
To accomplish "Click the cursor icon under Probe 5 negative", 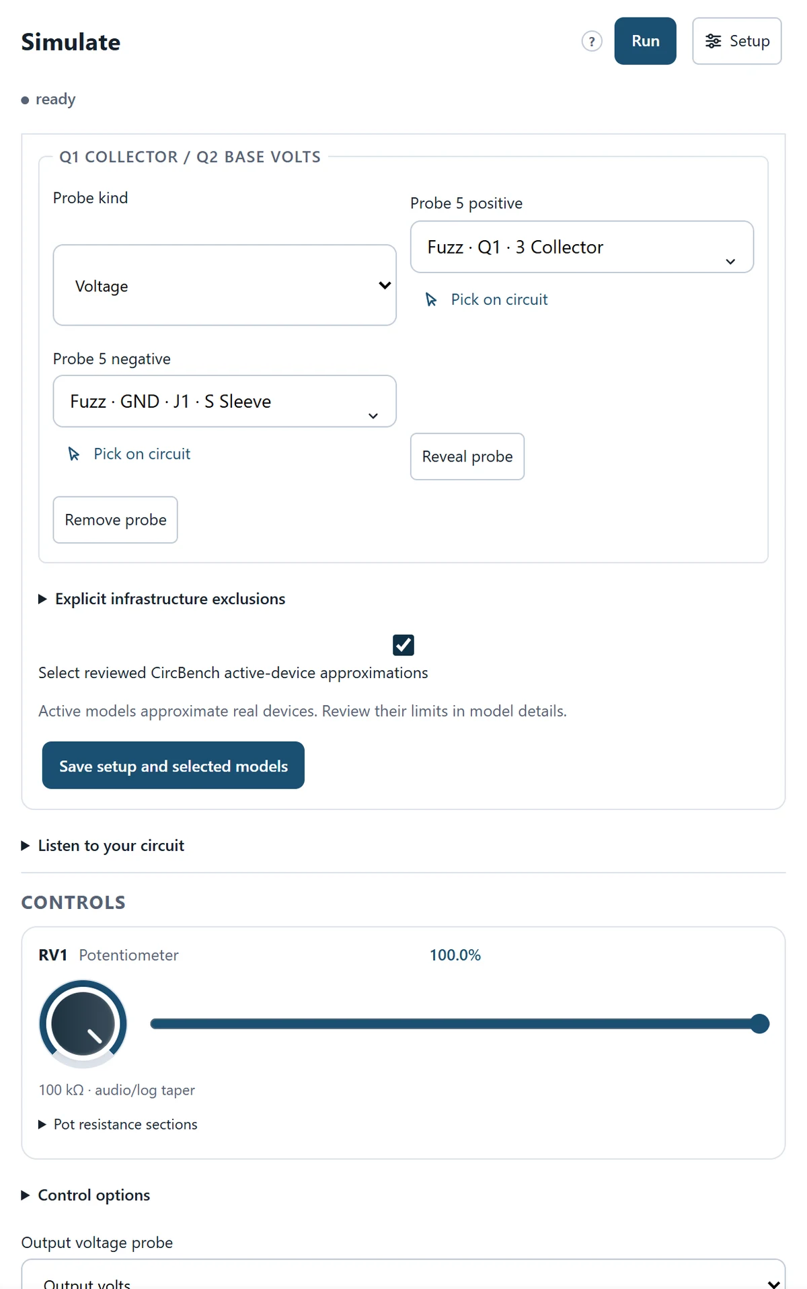I will point(74,454).
